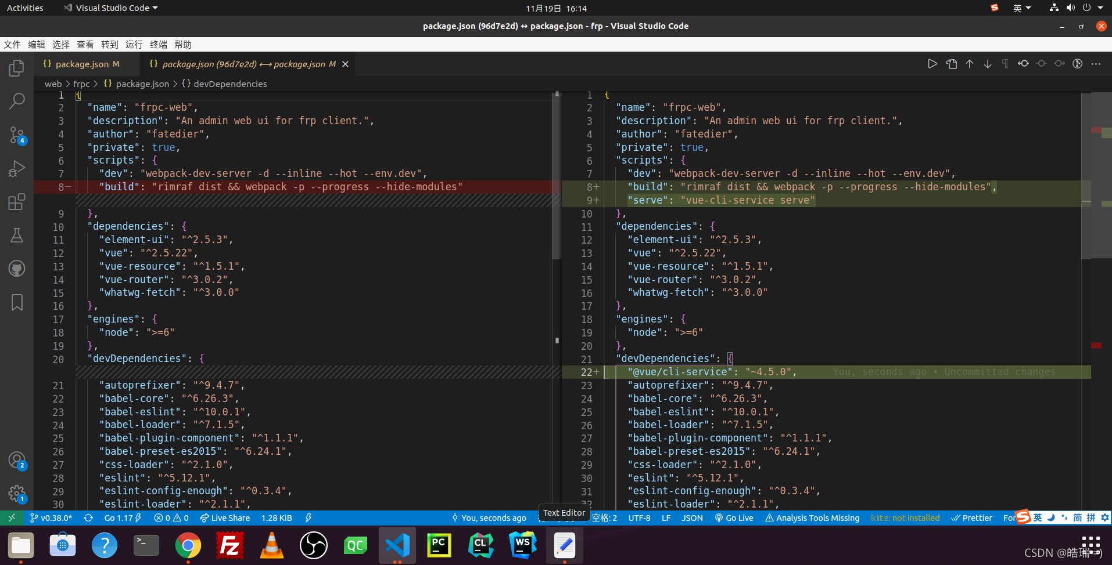
Task: Launch FileZilla from the dock
Action: click(230, 545)
